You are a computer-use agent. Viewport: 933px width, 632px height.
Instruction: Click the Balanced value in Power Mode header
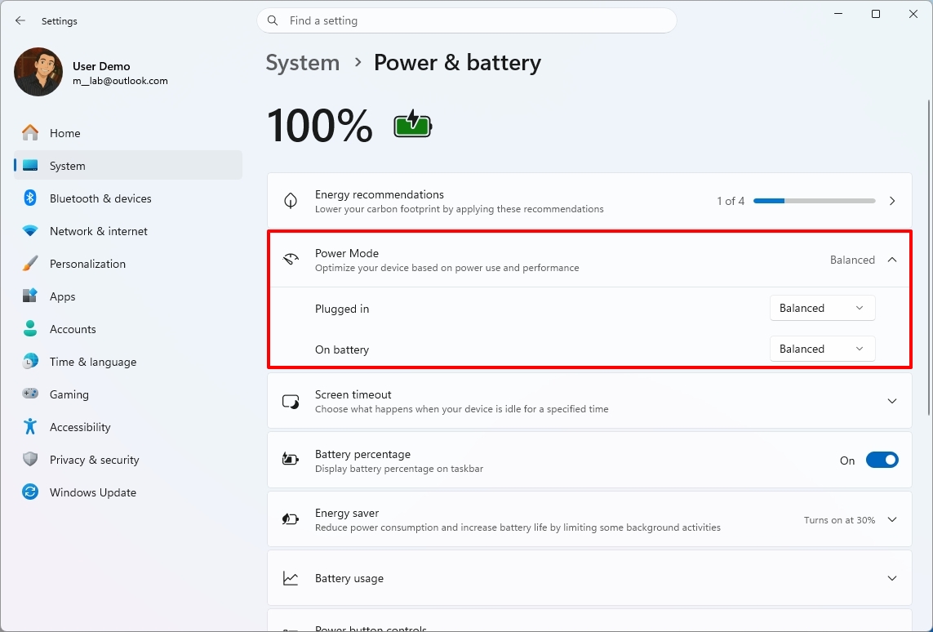point(852,260)
